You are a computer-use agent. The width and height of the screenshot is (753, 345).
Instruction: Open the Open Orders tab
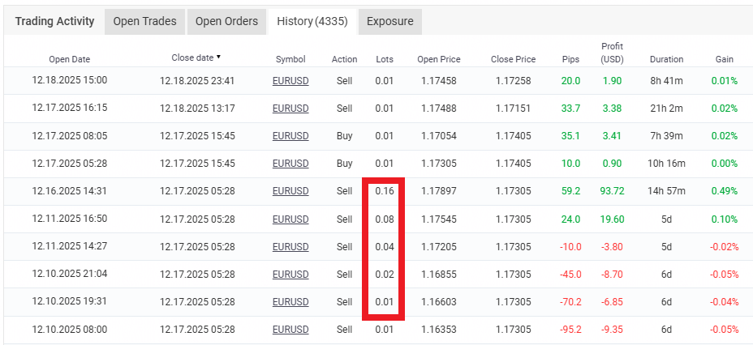(x=226, y=22)
